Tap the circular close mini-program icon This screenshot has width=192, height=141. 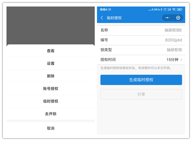coord(178,18)
